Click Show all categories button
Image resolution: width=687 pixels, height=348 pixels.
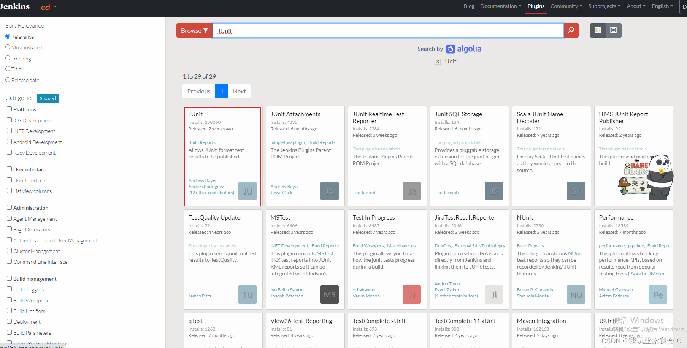(48, 98)
